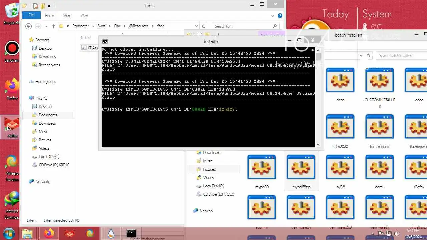427x240 pixels.
Task: Click the Search batch installers field
Action: click(x=402, y=56)
